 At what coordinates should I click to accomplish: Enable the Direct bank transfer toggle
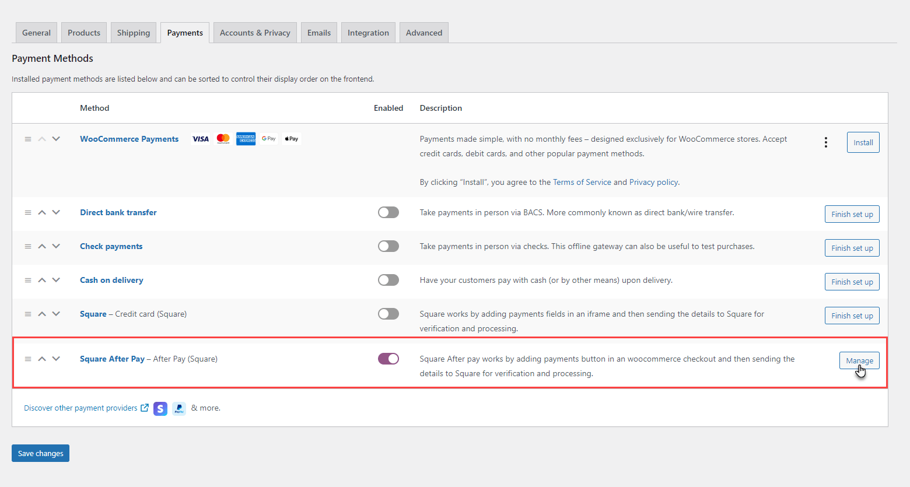(x=388, y=212)
